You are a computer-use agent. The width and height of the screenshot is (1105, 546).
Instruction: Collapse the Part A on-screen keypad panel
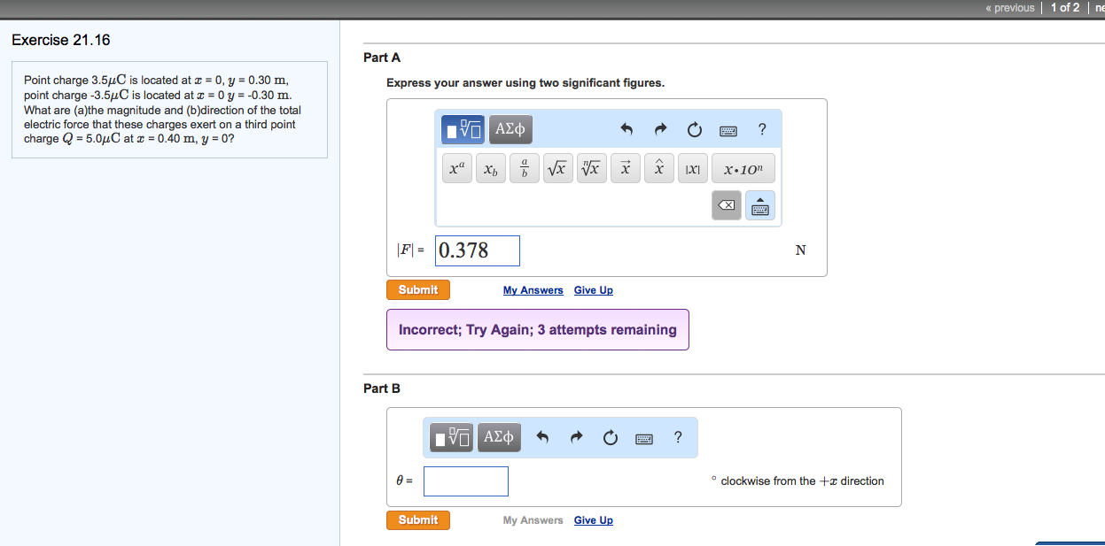point(760,205)
